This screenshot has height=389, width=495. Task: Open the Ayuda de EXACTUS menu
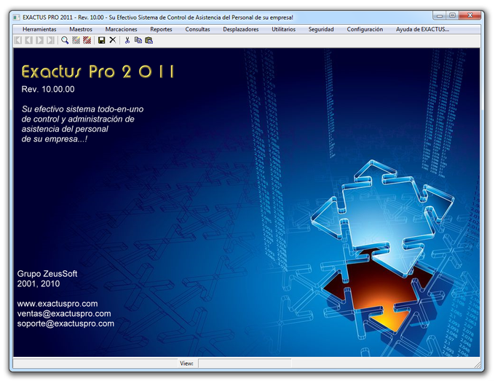coord(422,29)
